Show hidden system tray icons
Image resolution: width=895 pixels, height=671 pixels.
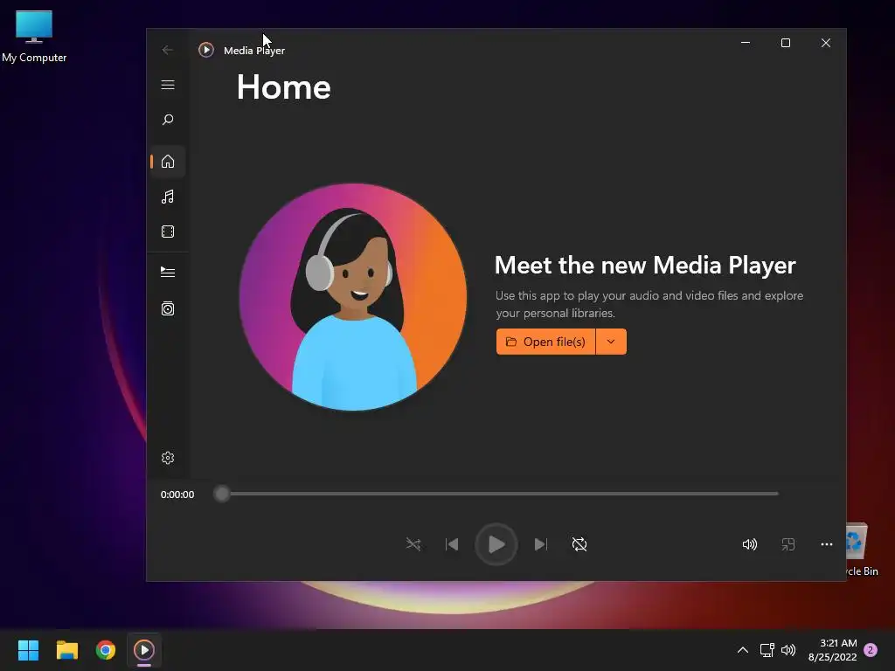click(x=743, y=650)
